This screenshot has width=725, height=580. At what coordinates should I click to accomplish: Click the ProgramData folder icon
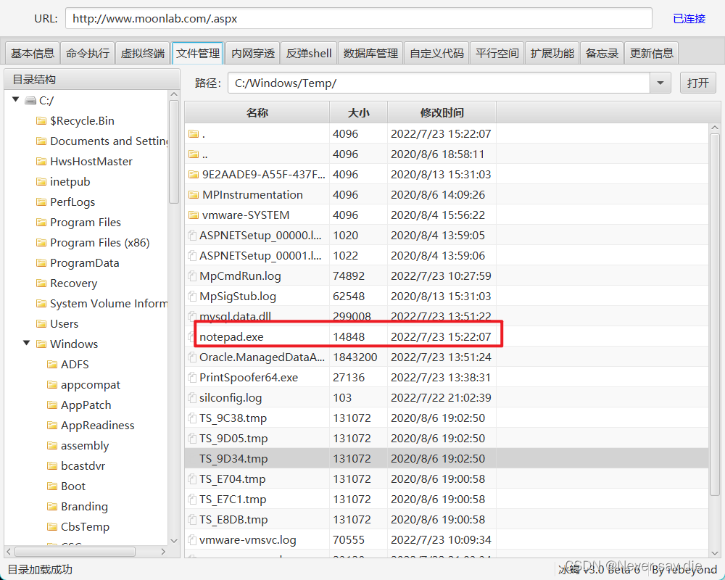(41, 263)
